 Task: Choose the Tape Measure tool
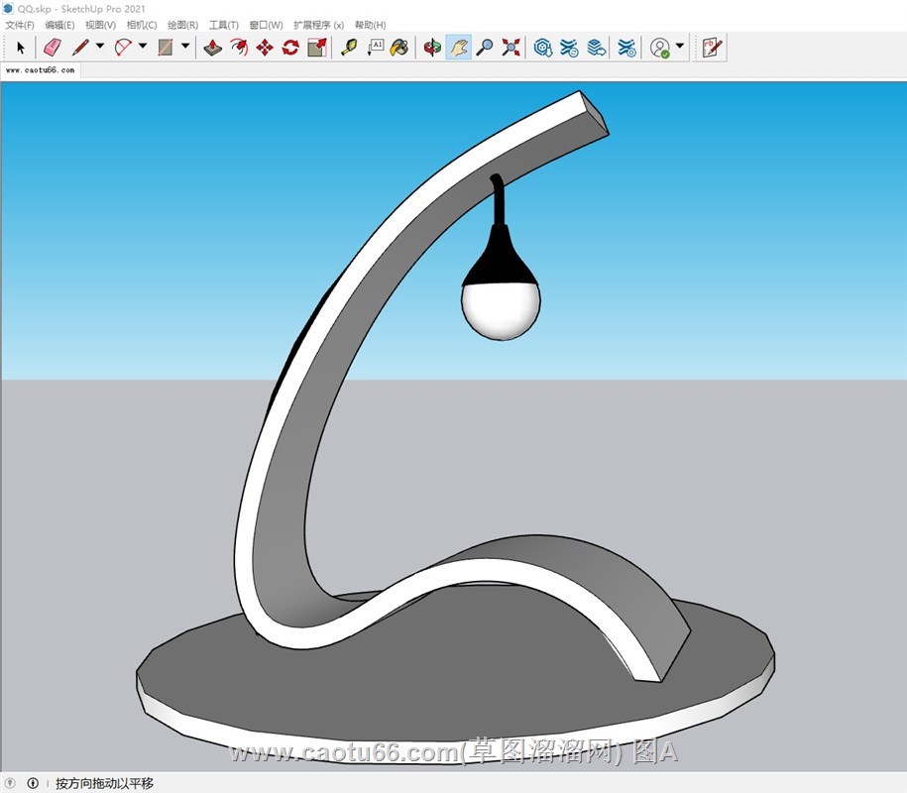click(x=349, y=47)
